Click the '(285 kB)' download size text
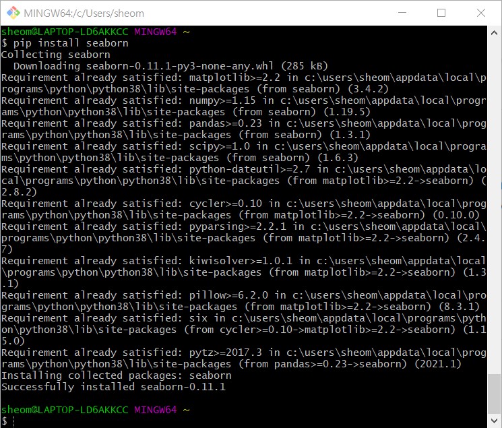This screenshot has width=502, height=428. tap(304, 66)
